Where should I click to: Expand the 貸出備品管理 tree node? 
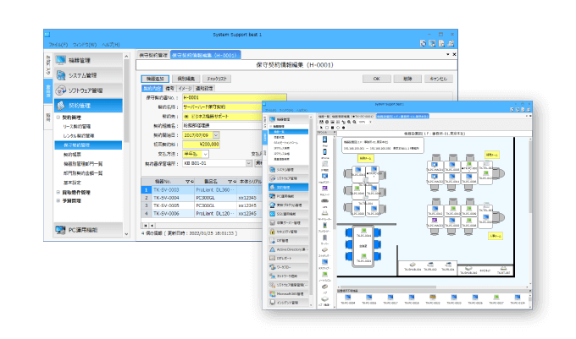point(58,193)
